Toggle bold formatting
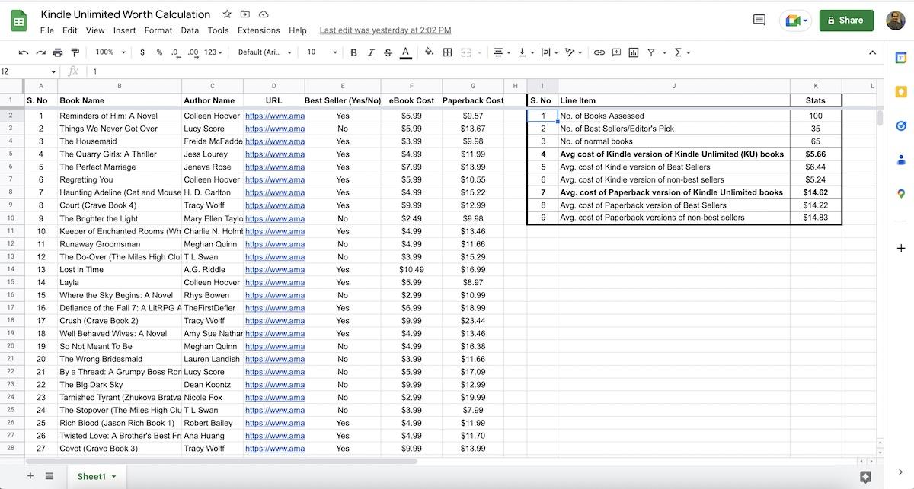 [x=353, y=52]
